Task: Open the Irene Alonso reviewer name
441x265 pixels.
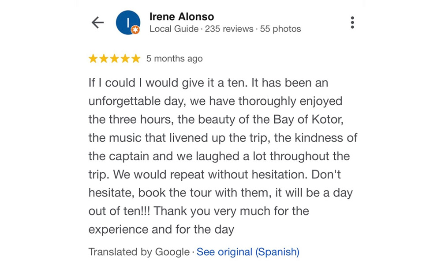Action: tap(182, 17)
